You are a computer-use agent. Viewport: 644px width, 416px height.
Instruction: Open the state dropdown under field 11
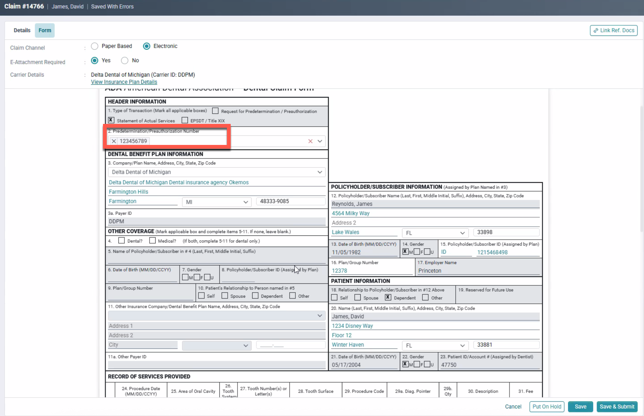(217, 345)
